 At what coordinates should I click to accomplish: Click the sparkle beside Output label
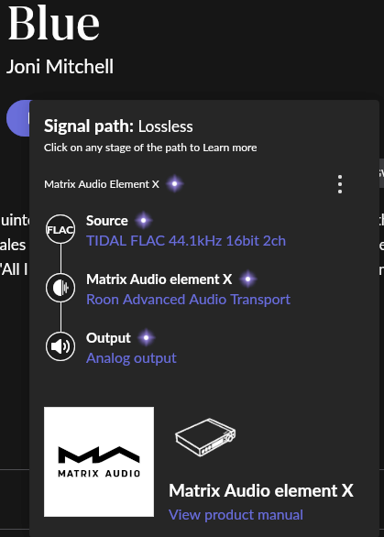point(147,337)
